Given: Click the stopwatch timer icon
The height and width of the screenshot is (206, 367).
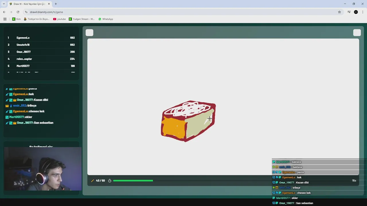Looking at the screenshot, I should 110,181.
